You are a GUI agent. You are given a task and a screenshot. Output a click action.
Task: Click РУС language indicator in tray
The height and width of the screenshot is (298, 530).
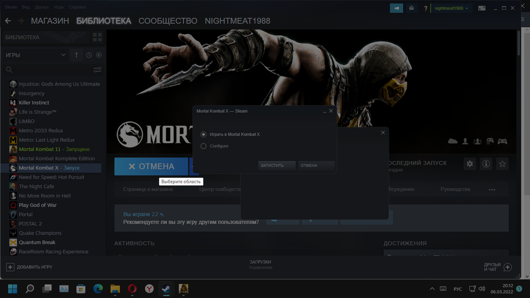pyautogui.click(x=458, y=289)
